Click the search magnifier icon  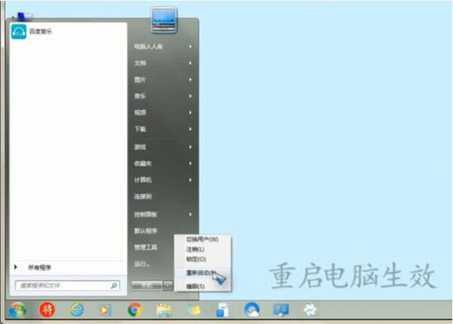(x=114, y=285)
